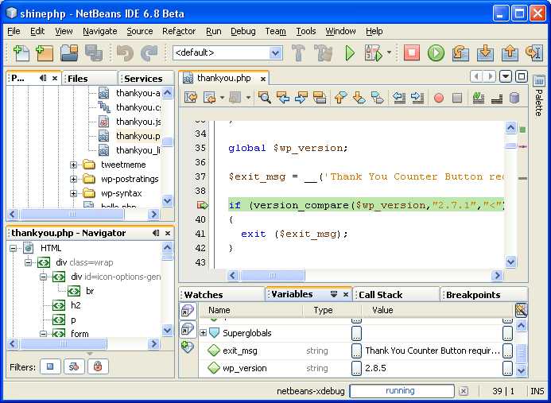Viewport: 551px width, 403px height.
Task: Show the opened documents list dropdown
Action: click(x=506, y=76)
